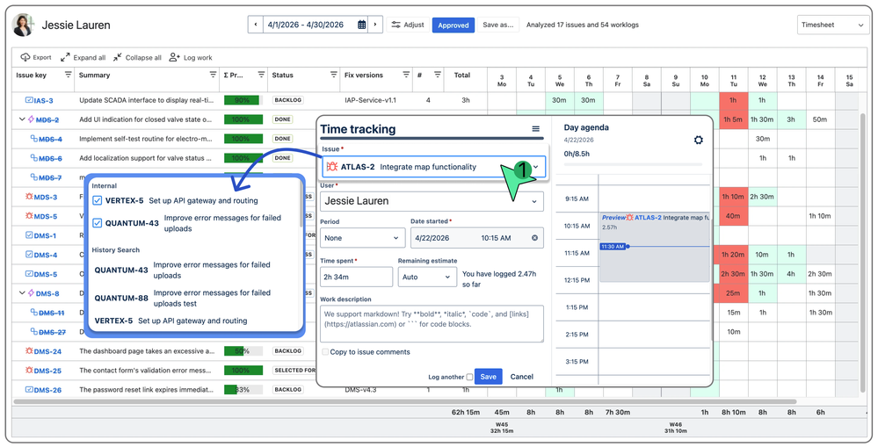Click the 1h cell for IAS-3 on Tuesday 11
The width and height of the screenshot is (878, 447).
tap(733, 101)
